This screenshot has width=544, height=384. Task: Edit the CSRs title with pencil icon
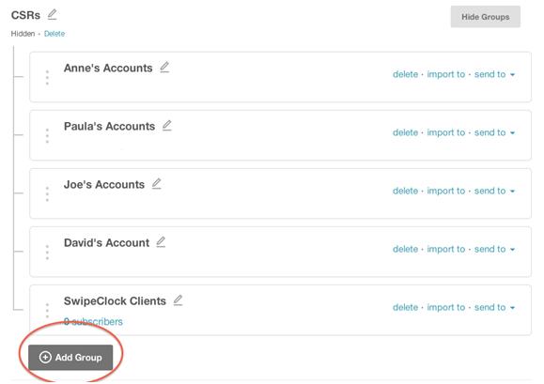(x=52, y=15)
